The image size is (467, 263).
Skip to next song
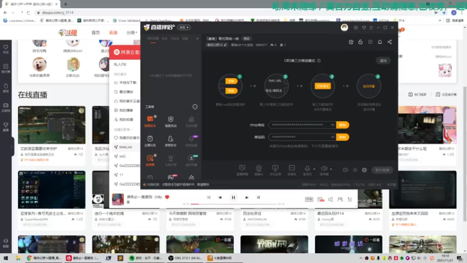(246, 198)
